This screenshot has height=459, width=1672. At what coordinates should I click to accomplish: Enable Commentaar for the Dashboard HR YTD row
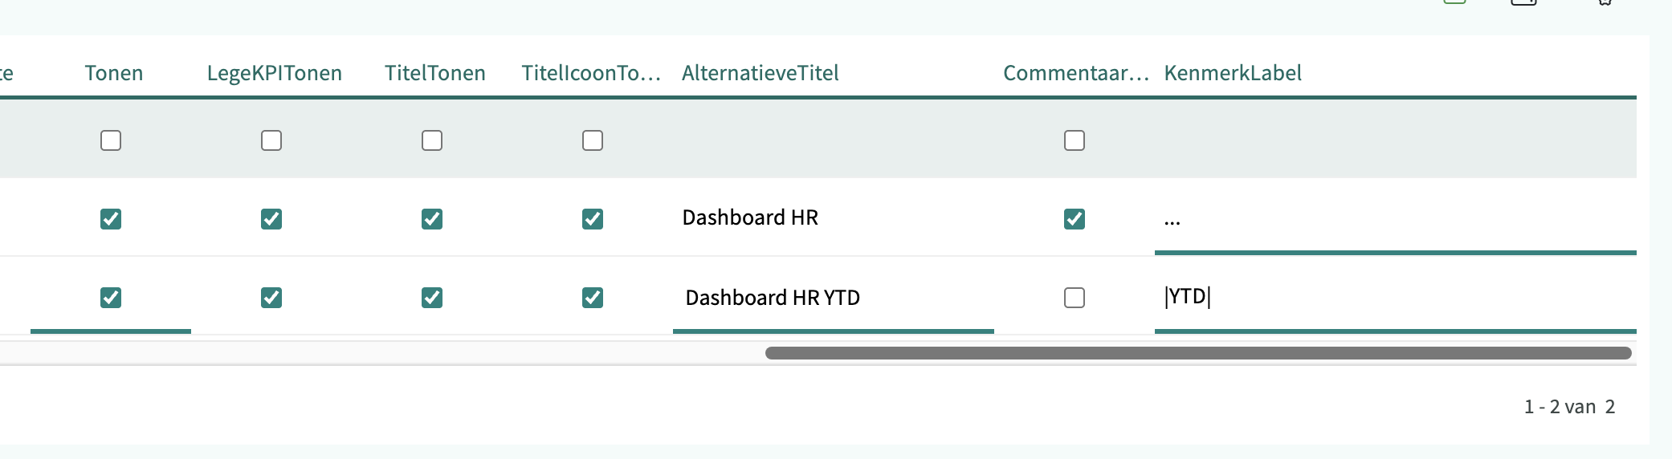(x=1075, y=298)
